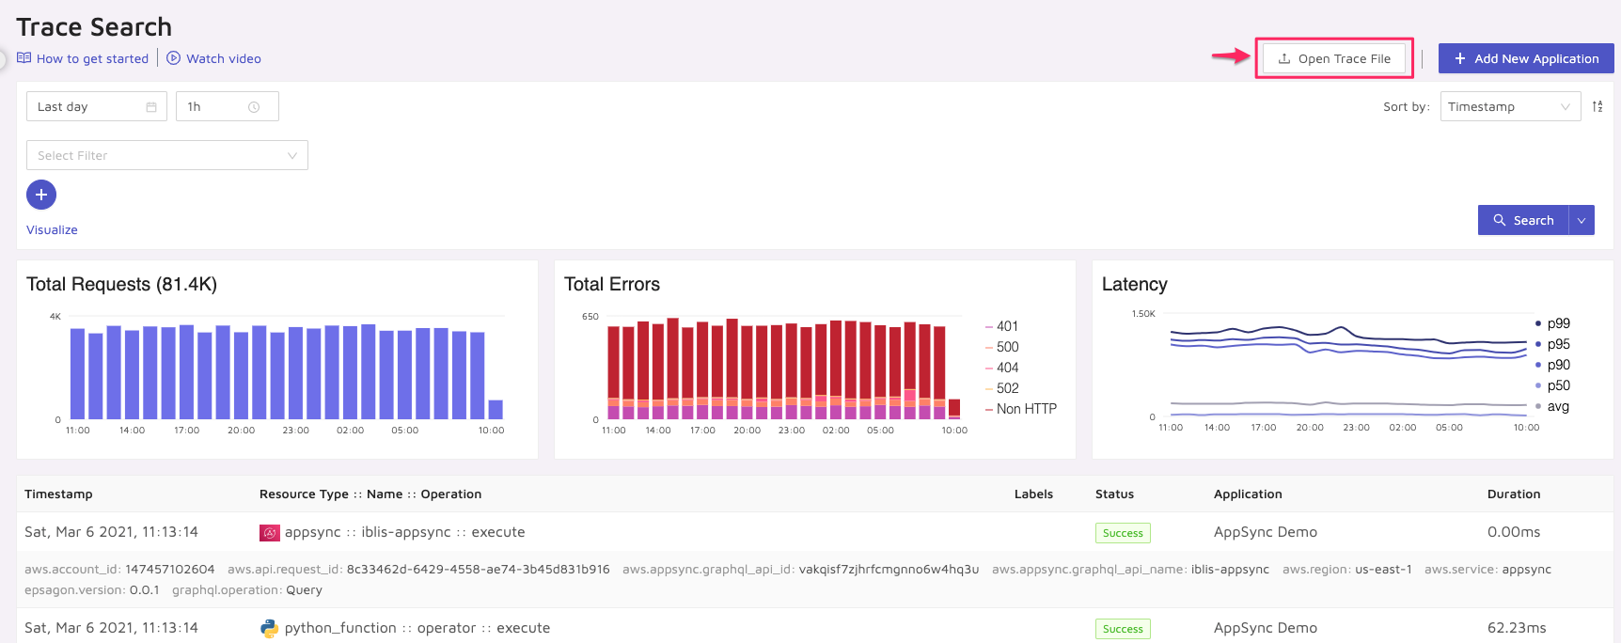1621x643 pixels.
Task: Click the last short bar in Total Requests chart
Action: [x=496, y=409]
